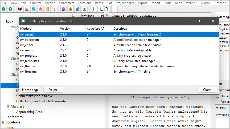Open the book view icon
Viewport: 230px width, 129px height.
(20, 9)
